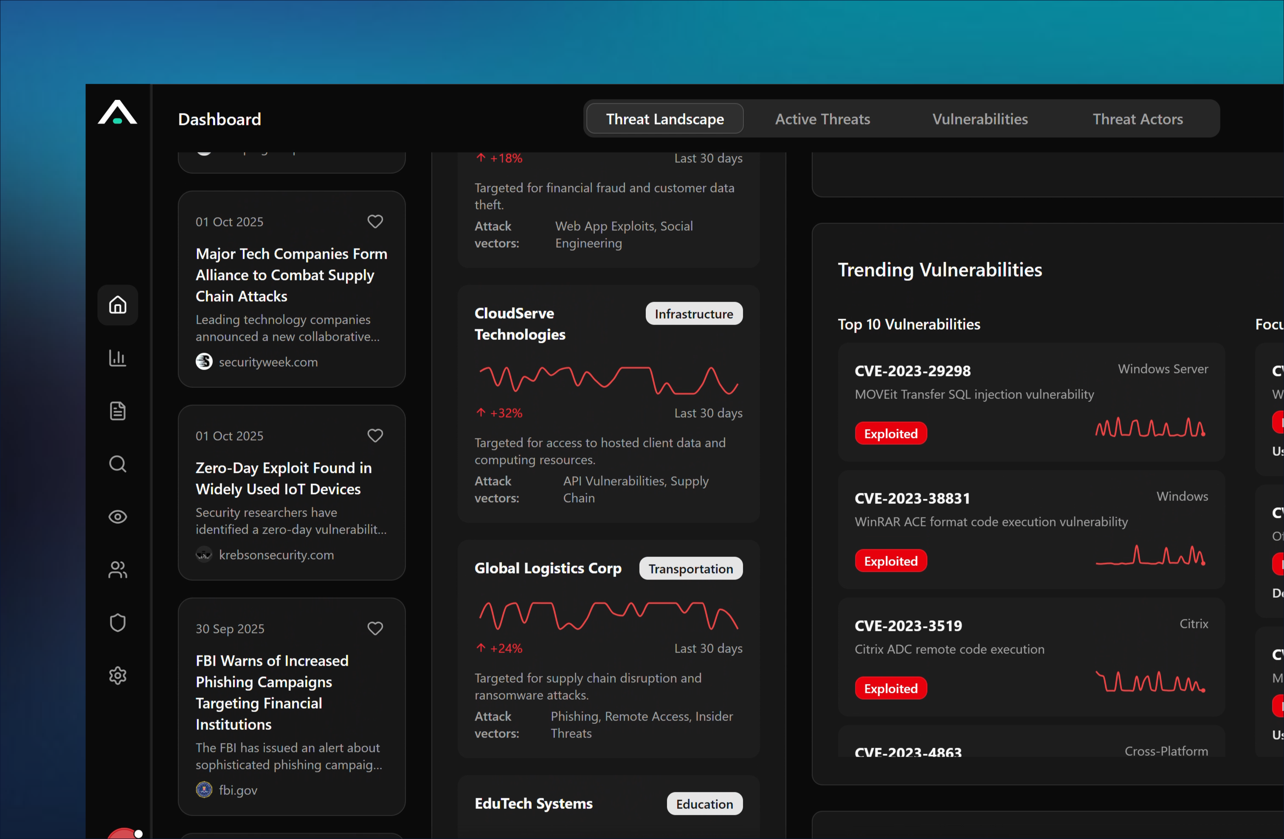Switch to the Threat Actors tab
1284x839 pixels.
[x=1137, y=119]
